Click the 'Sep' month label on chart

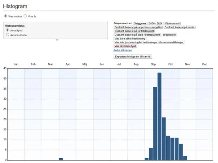pyautogui.click(x=153, y=64)
